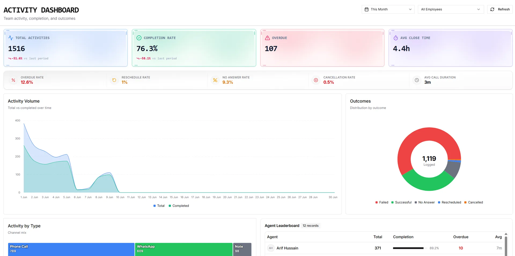Toggle Failed in the Outcomes legend
Screen dimensions: 515x256
382,202
